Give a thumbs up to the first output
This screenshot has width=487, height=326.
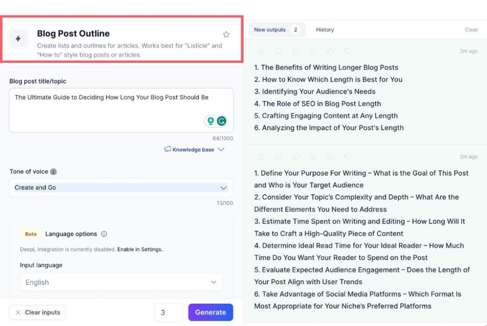330,51
